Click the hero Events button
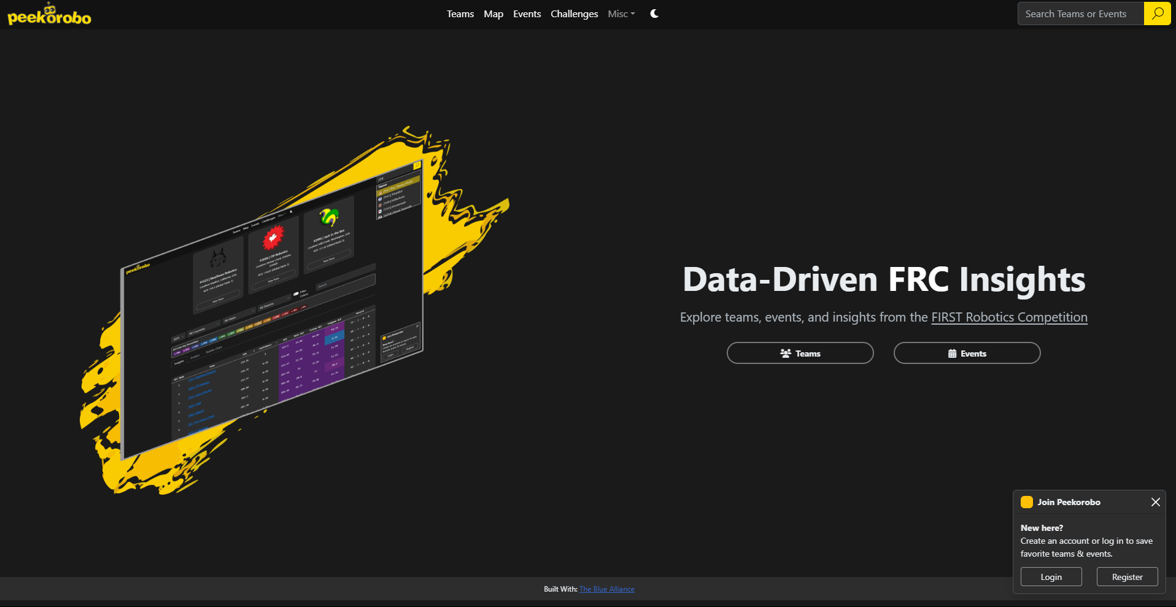 [967, 353]
